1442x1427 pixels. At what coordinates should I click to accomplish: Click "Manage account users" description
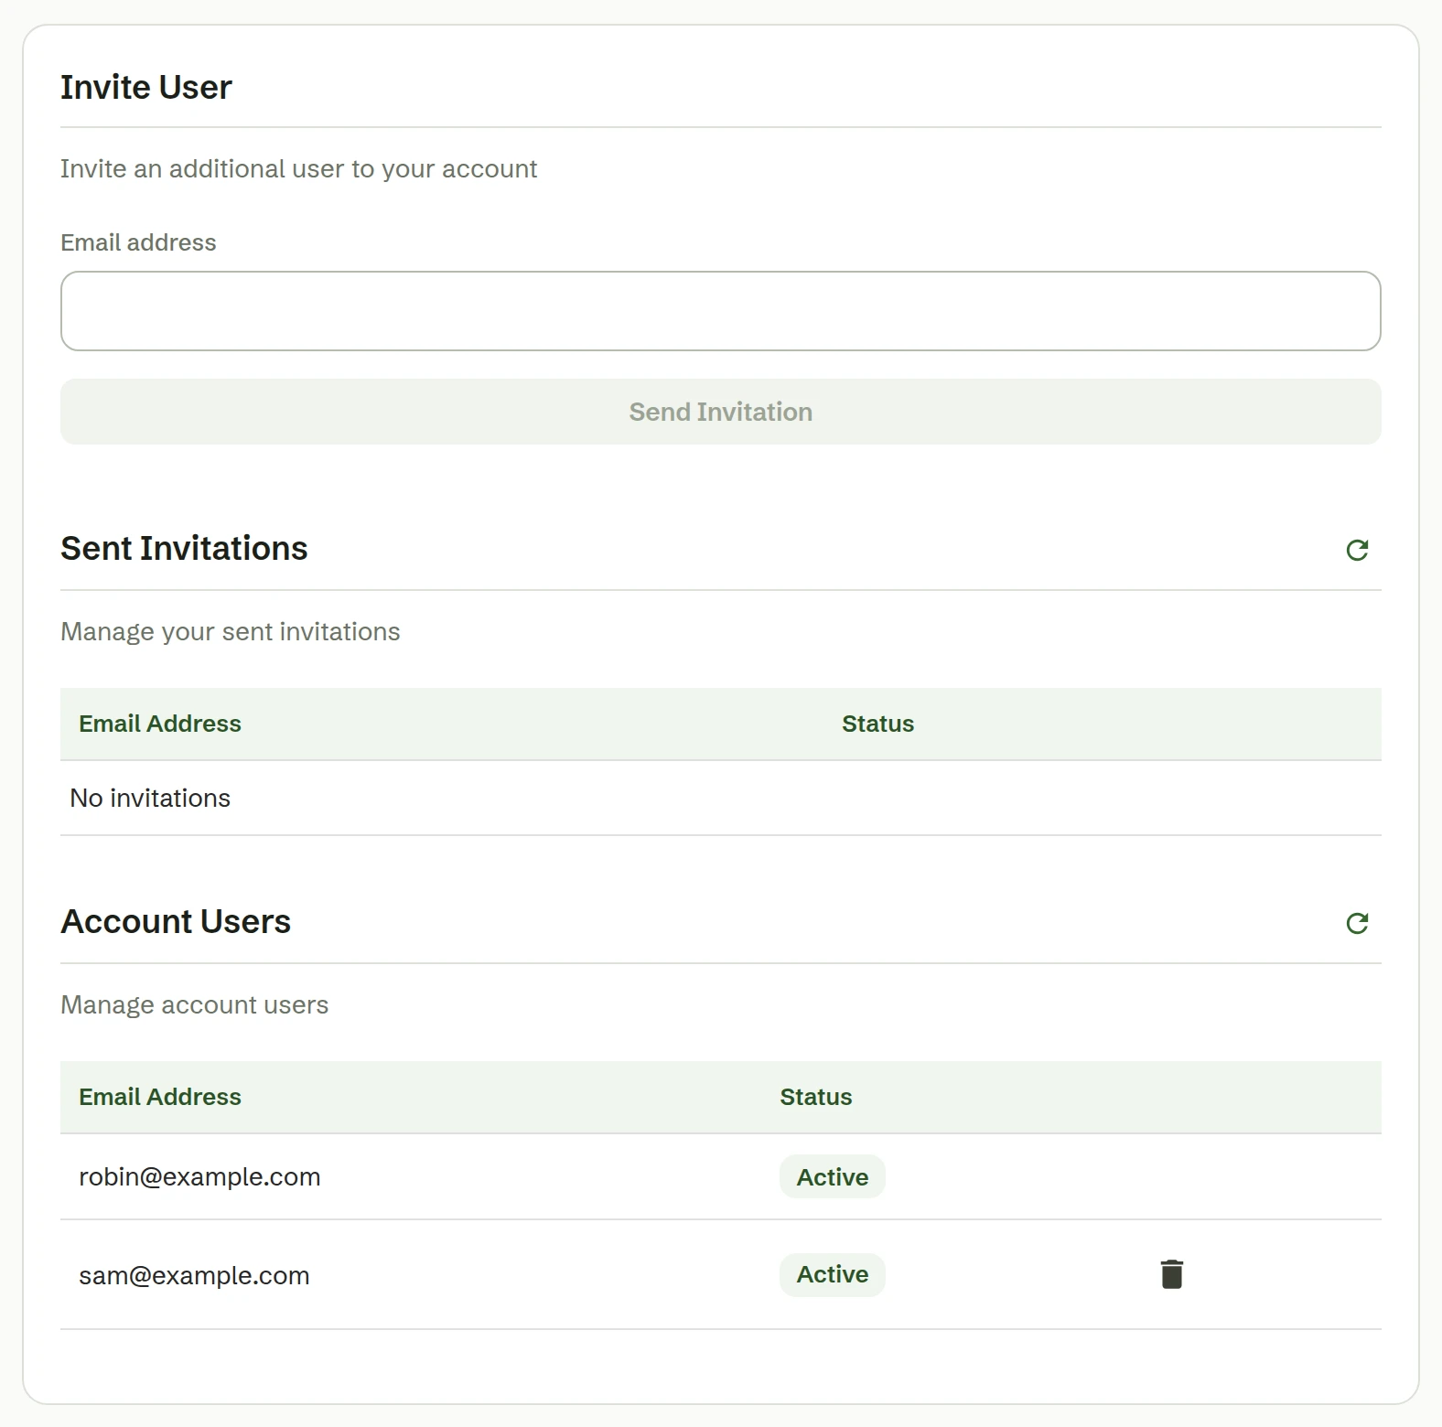click(194, 1005)
